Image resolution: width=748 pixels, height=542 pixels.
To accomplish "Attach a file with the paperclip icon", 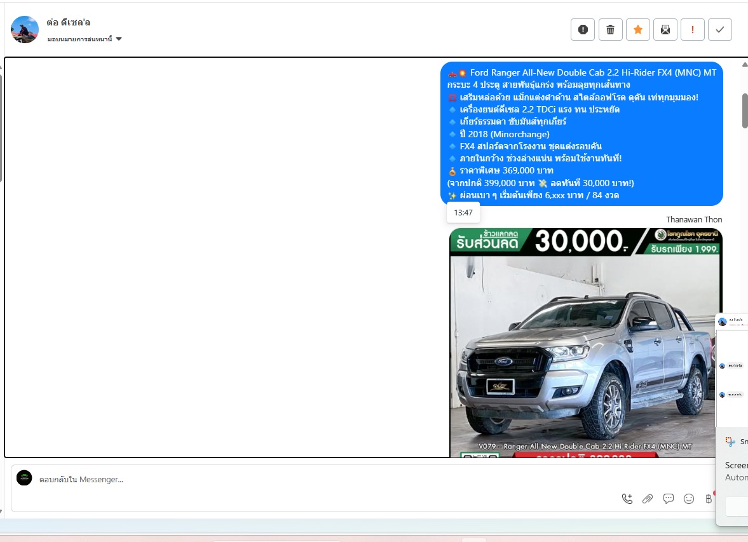I will pyautogui.click(x=648, y=499).
